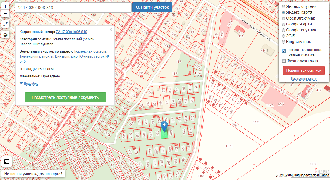Click parcel 1083 on the map
Viewport: 330px width, 181px height.
(x=103, y=122)
